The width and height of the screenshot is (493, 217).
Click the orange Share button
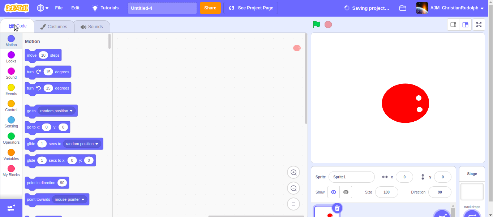coord(210,8)
